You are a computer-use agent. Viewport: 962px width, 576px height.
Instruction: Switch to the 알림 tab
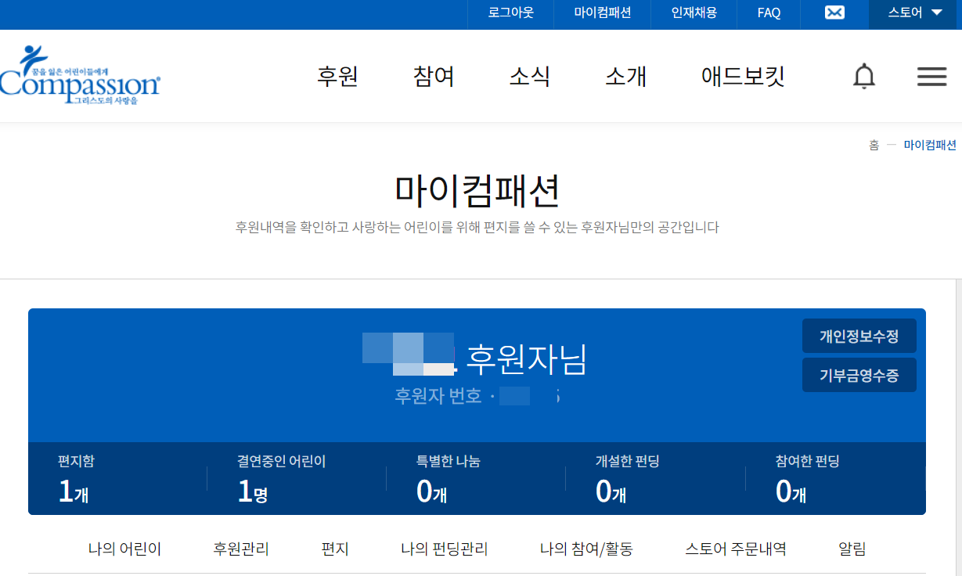coord(852,549)
